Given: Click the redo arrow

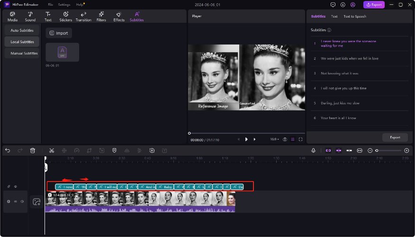Looking at the screenshot, I should tap(20, 150).
